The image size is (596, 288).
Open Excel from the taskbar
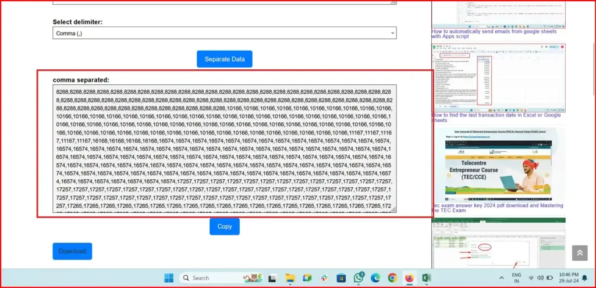click(426, 278)
